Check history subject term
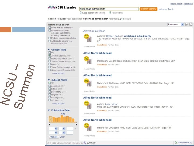 50,89
